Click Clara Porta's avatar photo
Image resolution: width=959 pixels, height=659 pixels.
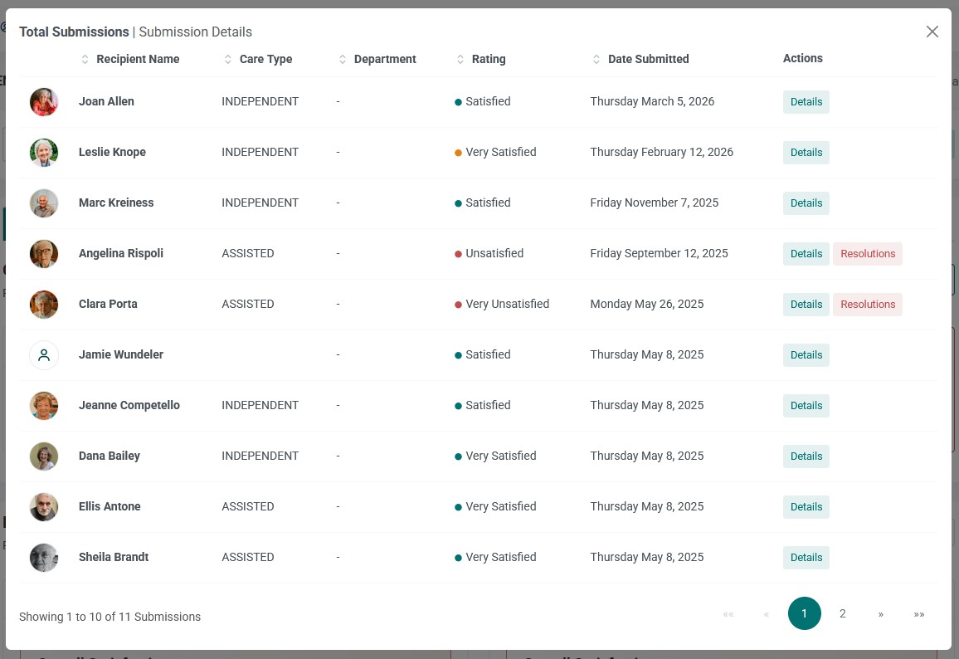[x=44, y=305]
